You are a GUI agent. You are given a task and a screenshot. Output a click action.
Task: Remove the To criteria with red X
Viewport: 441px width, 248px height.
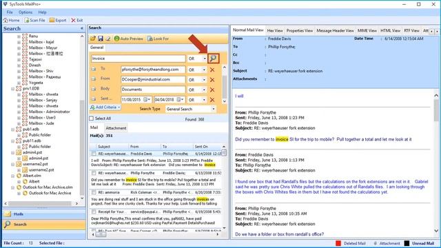(x=212, y=70)
